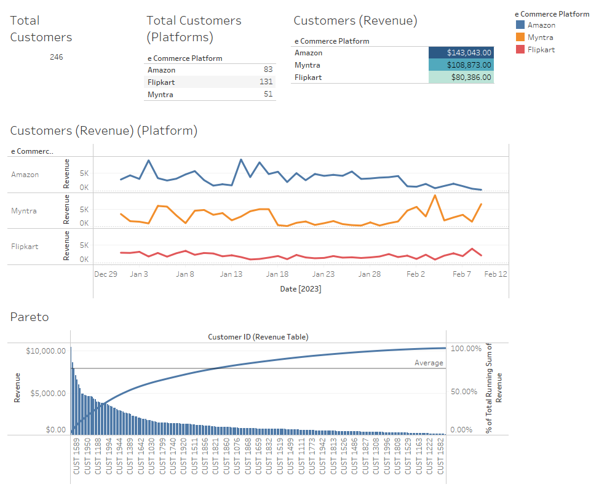Click the 100.00% right axis label
This screenshot has height=492, width=615.
pyautogui.click(x=466, y=349)
